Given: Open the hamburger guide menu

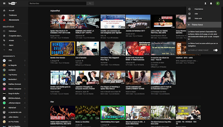Looking at the screenshot, I should (x=4, y=3).
